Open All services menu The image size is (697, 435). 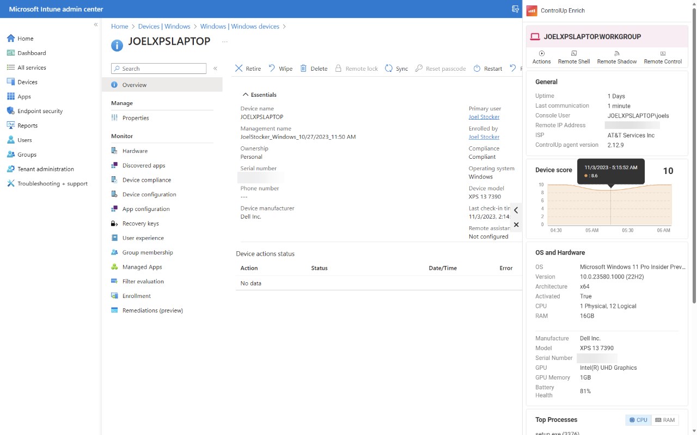pos(26,67)
